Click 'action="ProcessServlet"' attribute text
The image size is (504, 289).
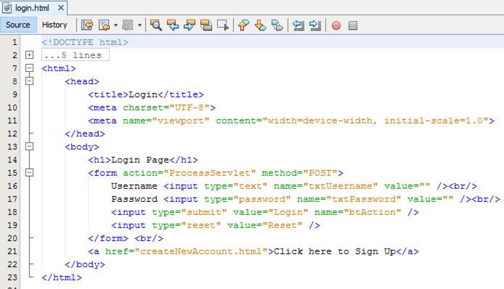coord(190,173)
